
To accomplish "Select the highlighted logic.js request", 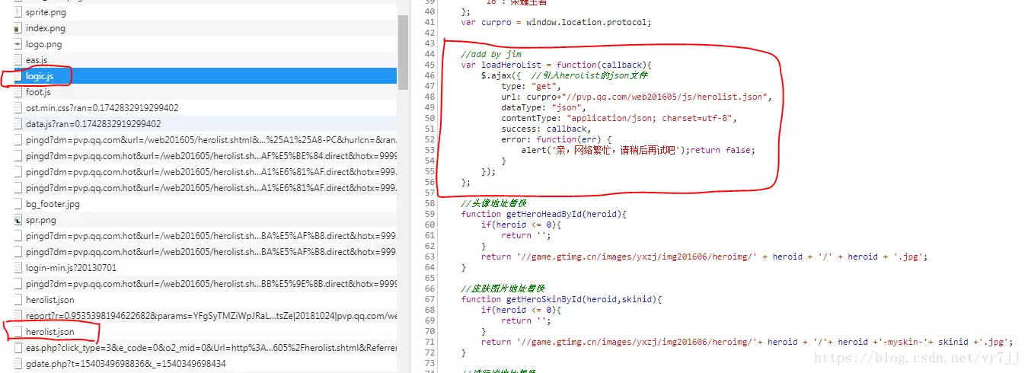I will coord(40,76).
